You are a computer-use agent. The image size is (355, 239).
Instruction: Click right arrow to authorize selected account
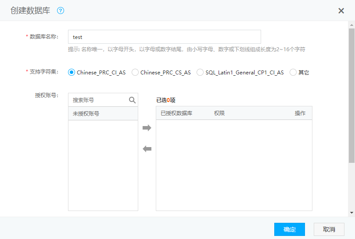tap(147, 128)
